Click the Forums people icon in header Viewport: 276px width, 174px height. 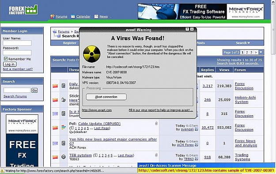(53, 16)
